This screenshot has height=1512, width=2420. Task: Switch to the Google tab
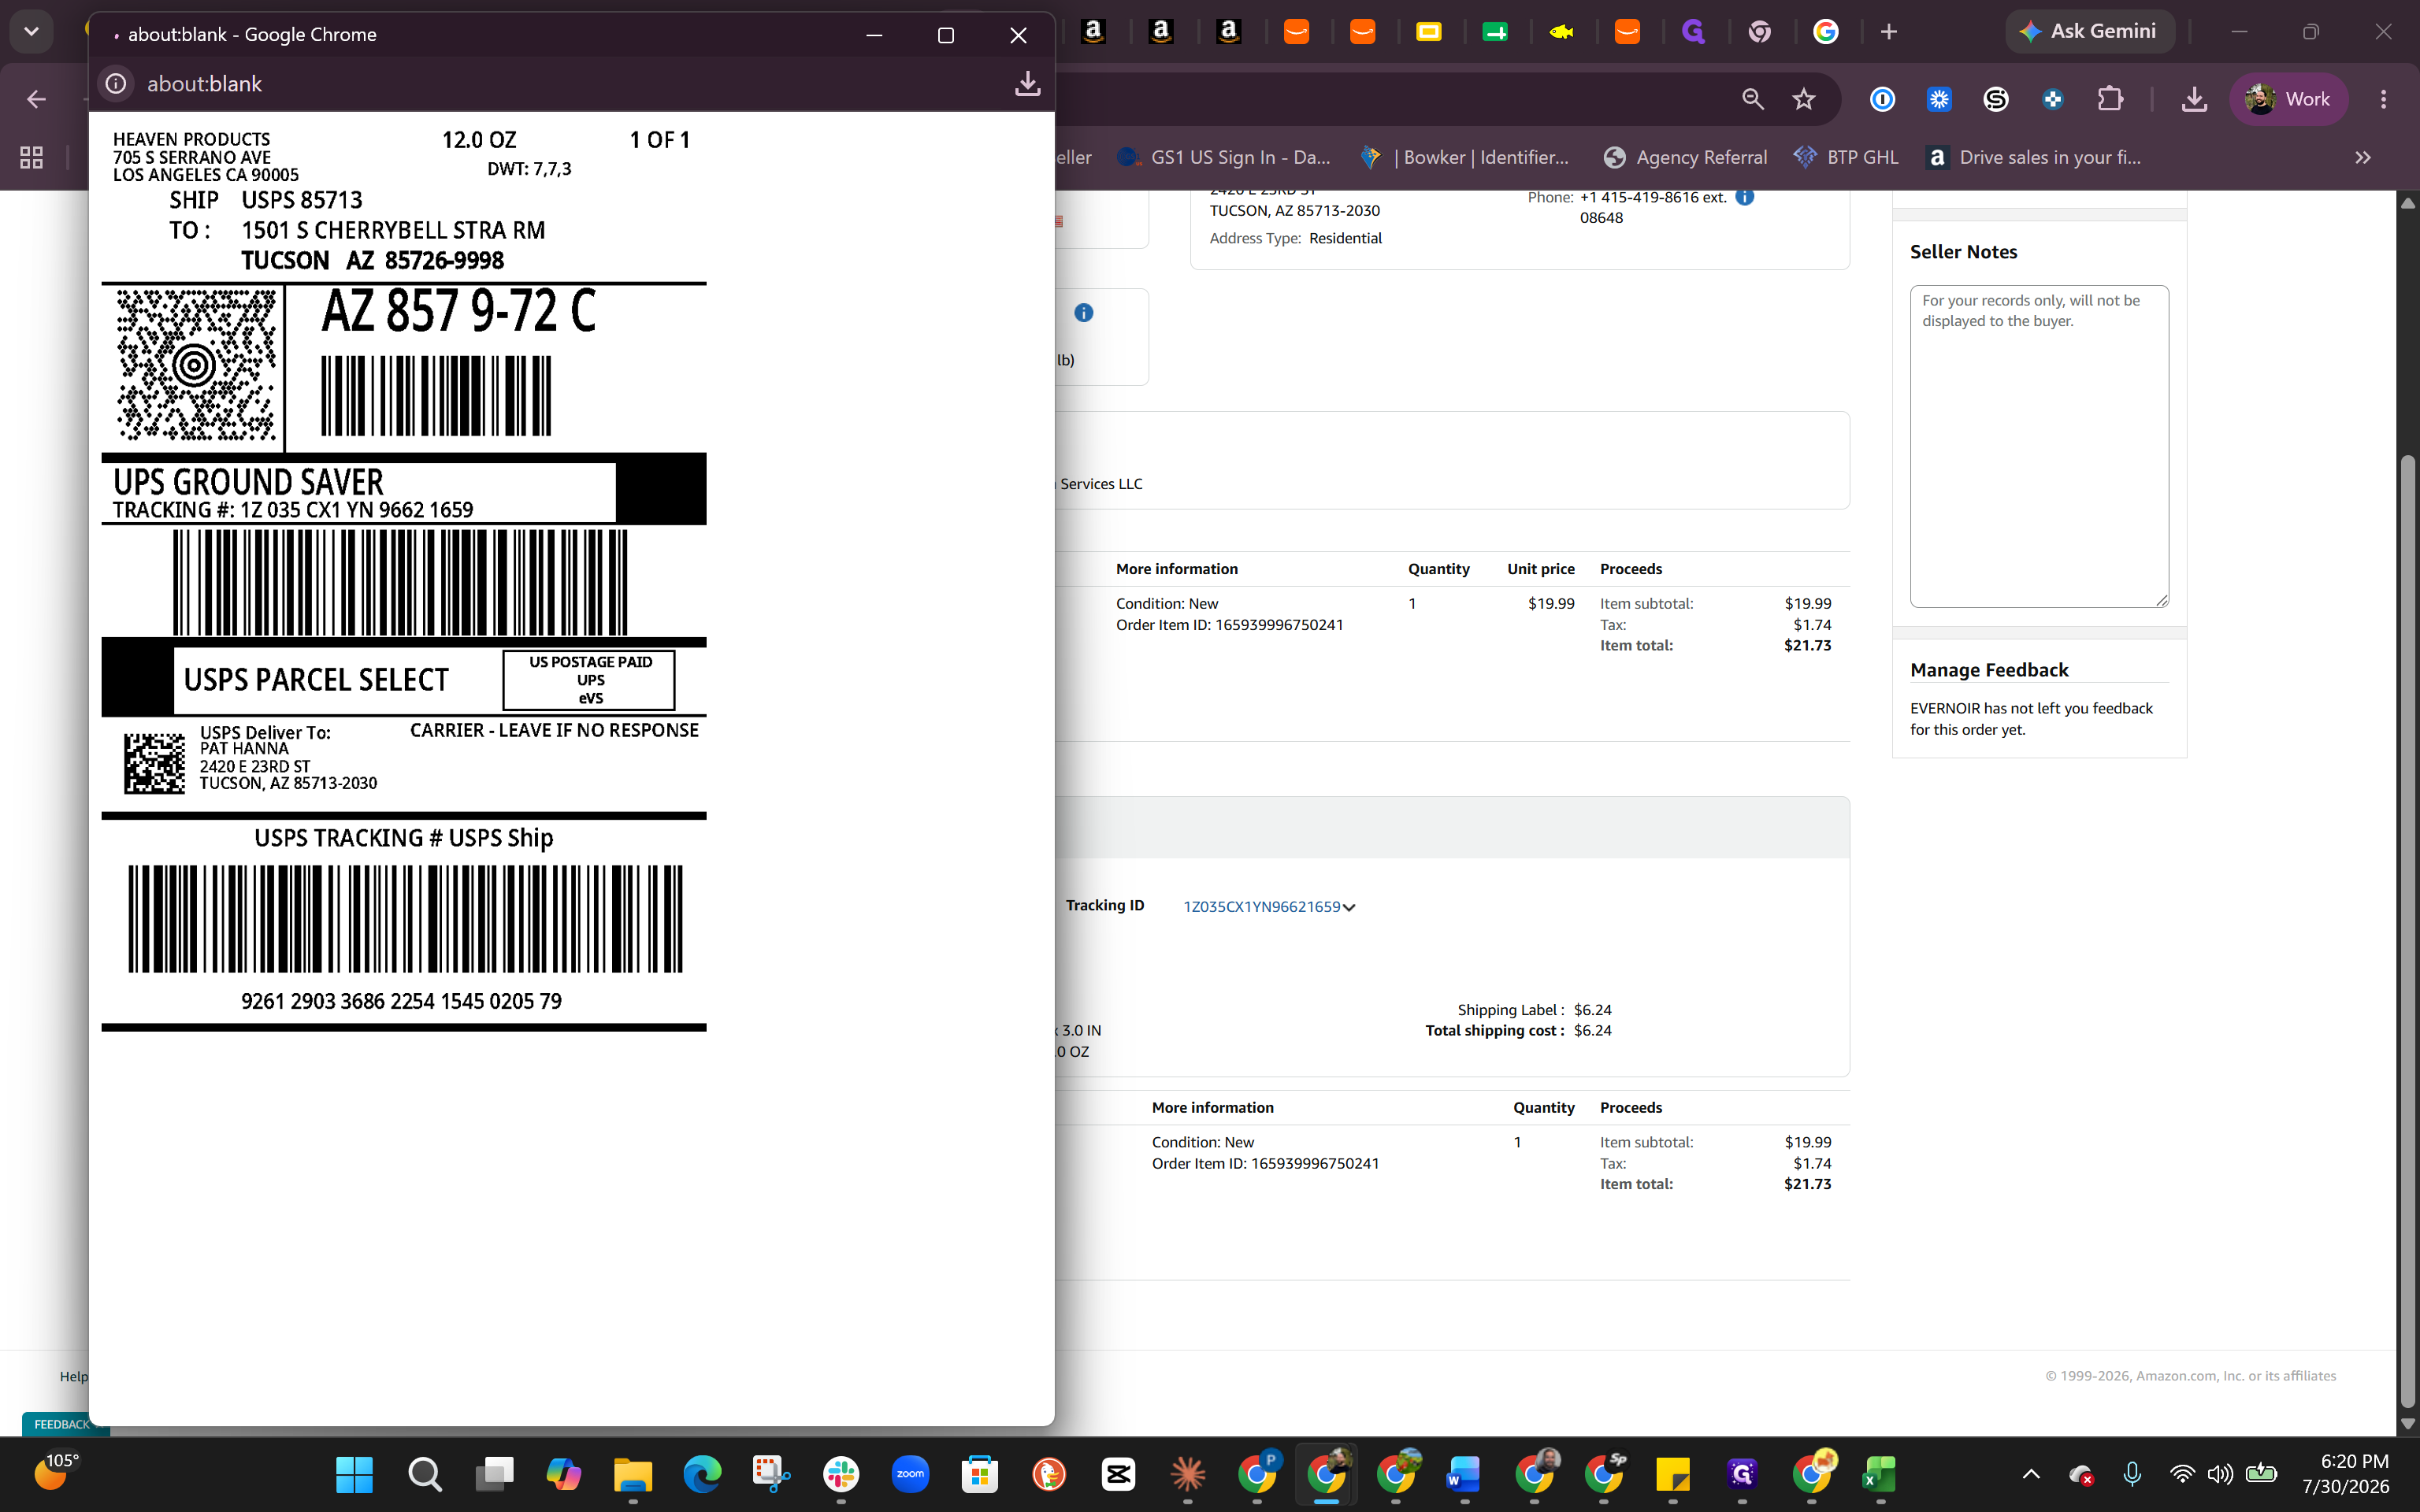tap(1826, 32)
